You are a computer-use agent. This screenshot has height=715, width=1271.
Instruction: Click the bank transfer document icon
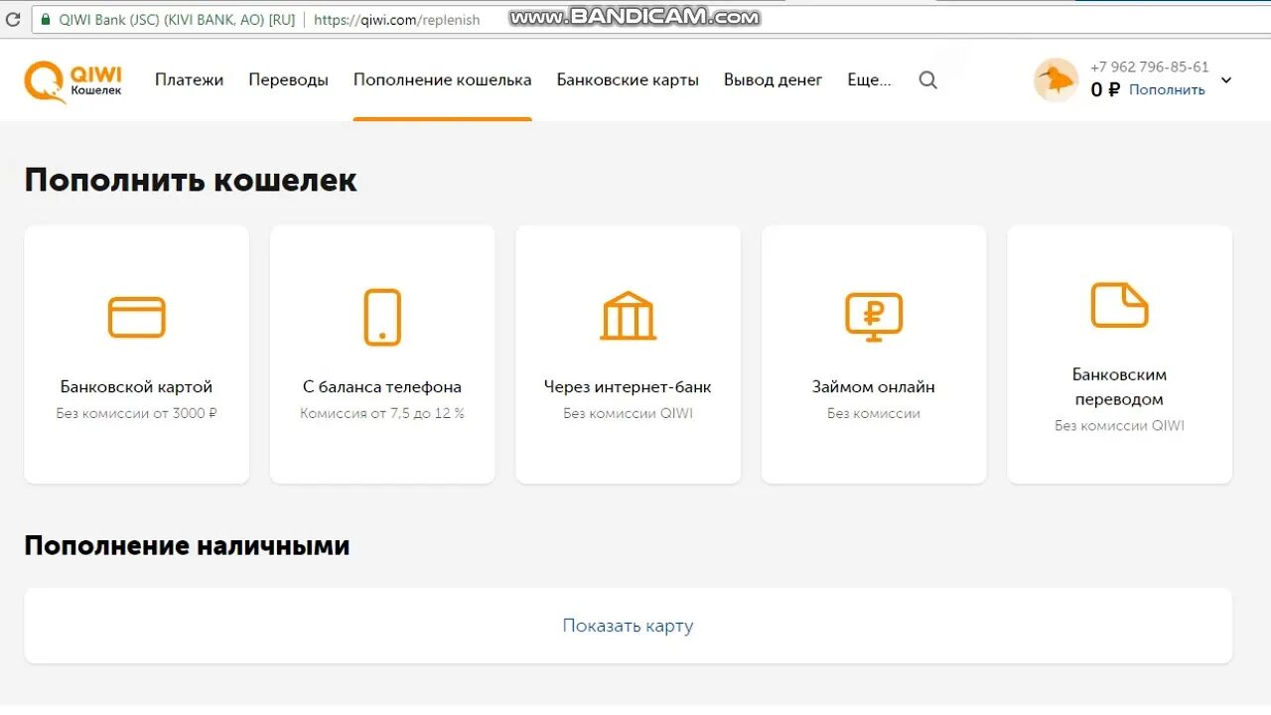point(1119,305)
